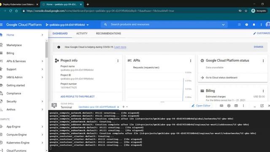Screen dimensions: 270x152
Task: Click the search magnifier icon
Action: 105,24
